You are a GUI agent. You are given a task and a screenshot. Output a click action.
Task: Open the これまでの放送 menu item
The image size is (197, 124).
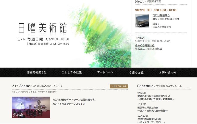[72, 72]
